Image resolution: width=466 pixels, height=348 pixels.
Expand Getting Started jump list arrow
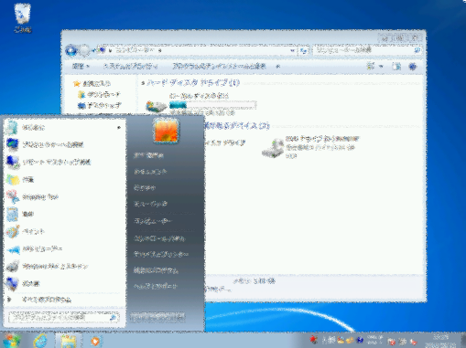[119, 128]
